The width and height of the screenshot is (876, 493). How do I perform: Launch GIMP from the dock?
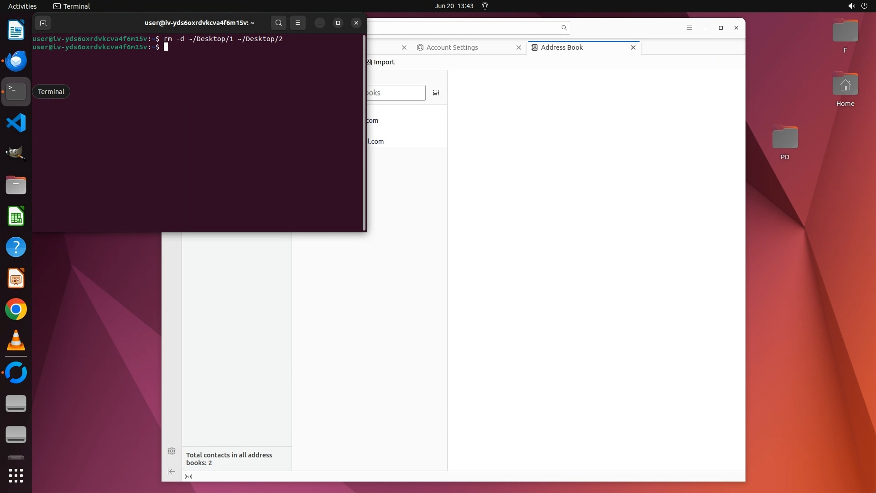click(16, 154)
